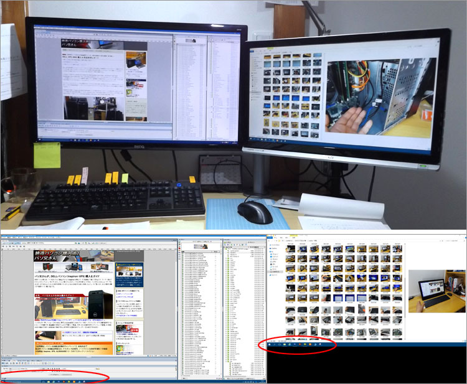Select the first photo thumbnail in Explorer's top row
This screenshot has width=467, height=384.
[x=290, y=249]
